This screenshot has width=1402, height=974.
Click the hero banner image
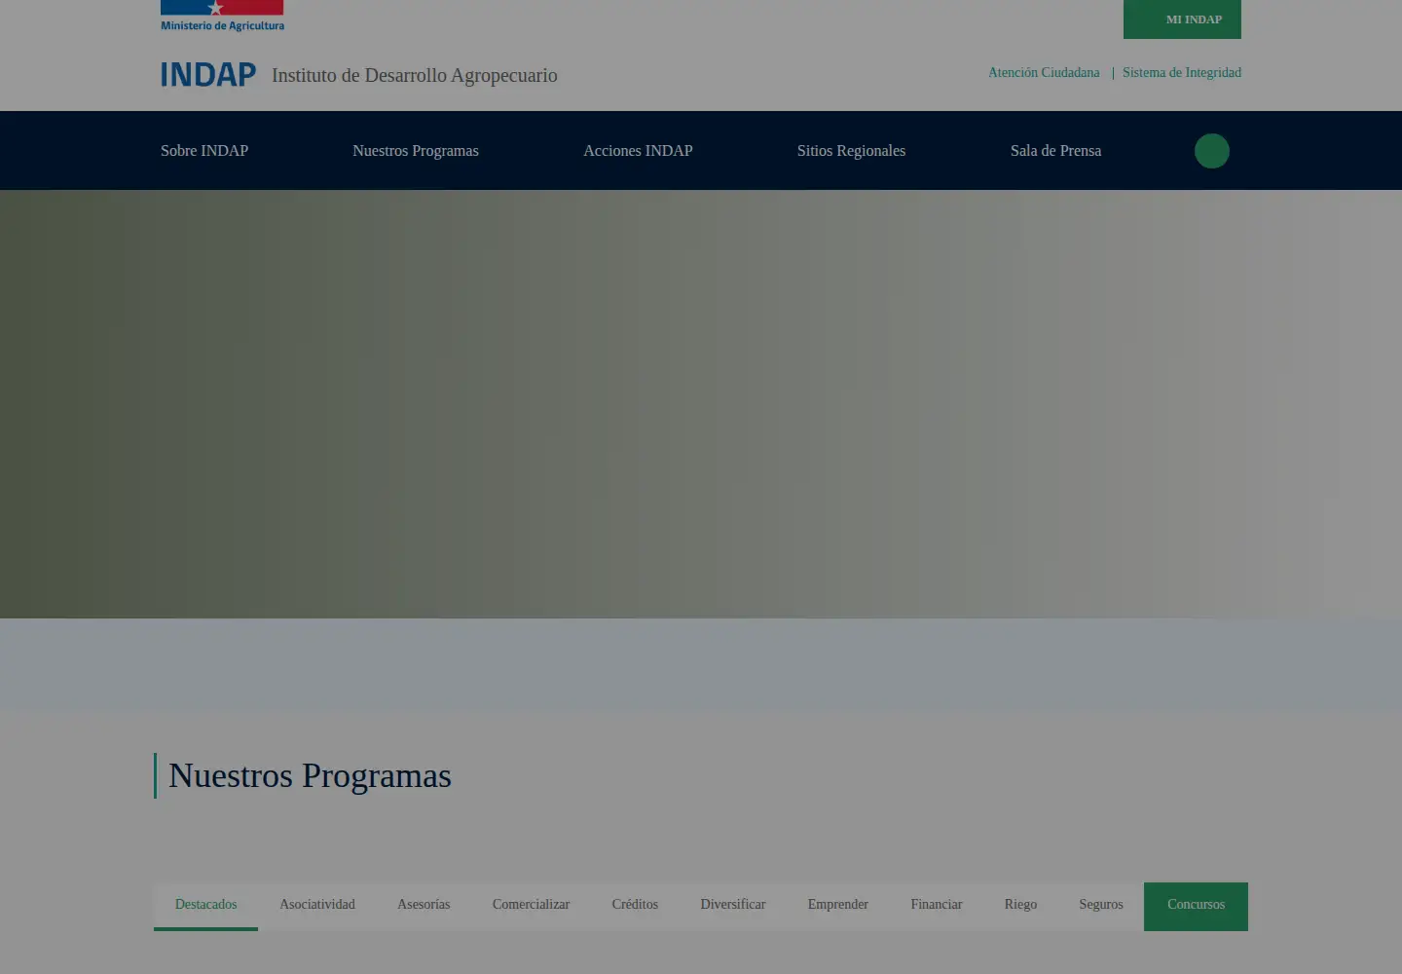pyautogui.click(x=701, y=404)
